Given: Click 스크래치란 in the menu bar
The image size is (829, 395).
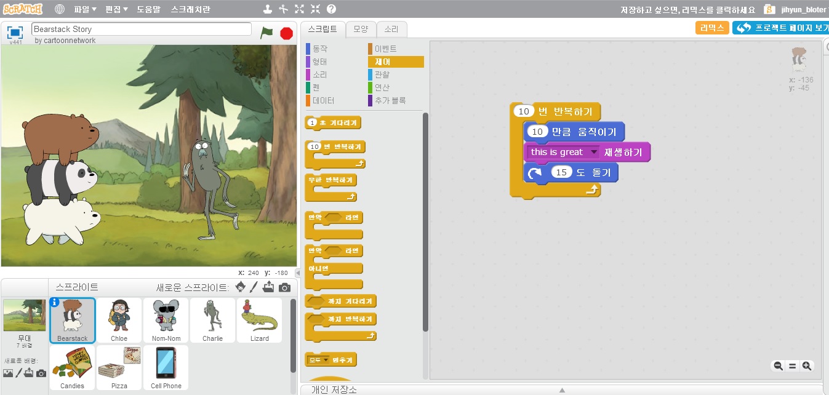Looking at the screenshot, I should 190,9.
